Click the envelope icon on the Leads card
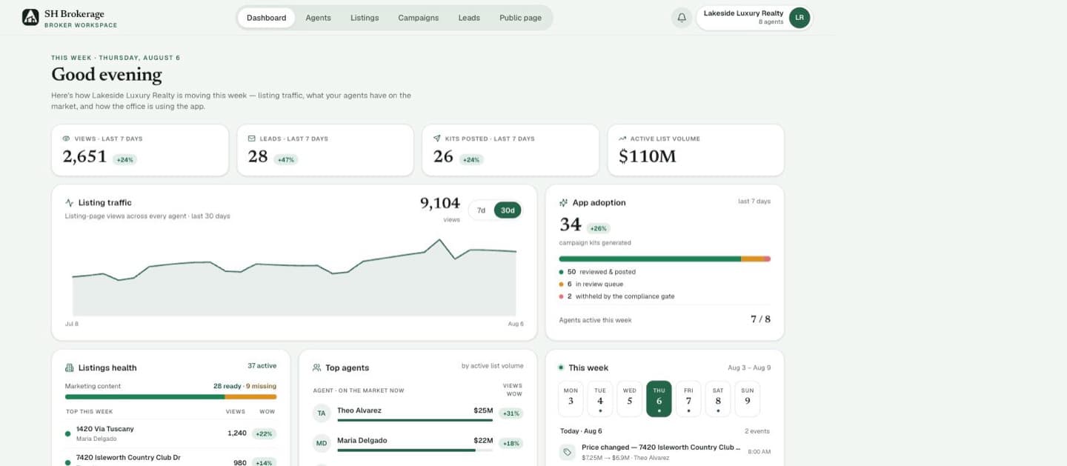 (252, 139)
